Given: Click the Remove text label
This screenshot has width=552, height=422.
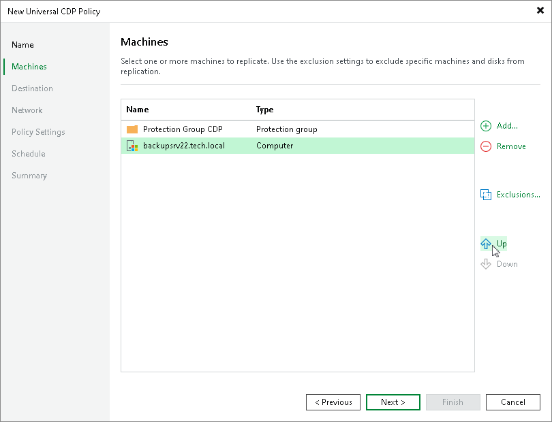Looking at the screenshot, I should (x=508, y=146).
